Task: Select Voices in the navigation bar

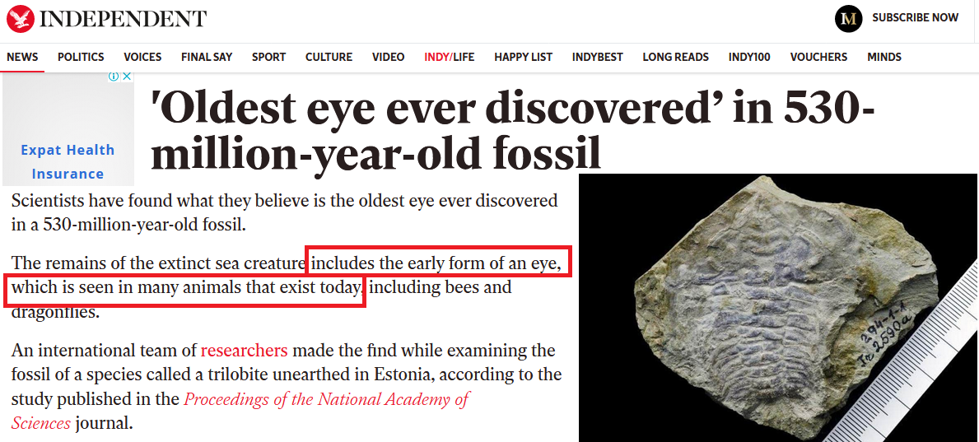Action: (142, 57)
